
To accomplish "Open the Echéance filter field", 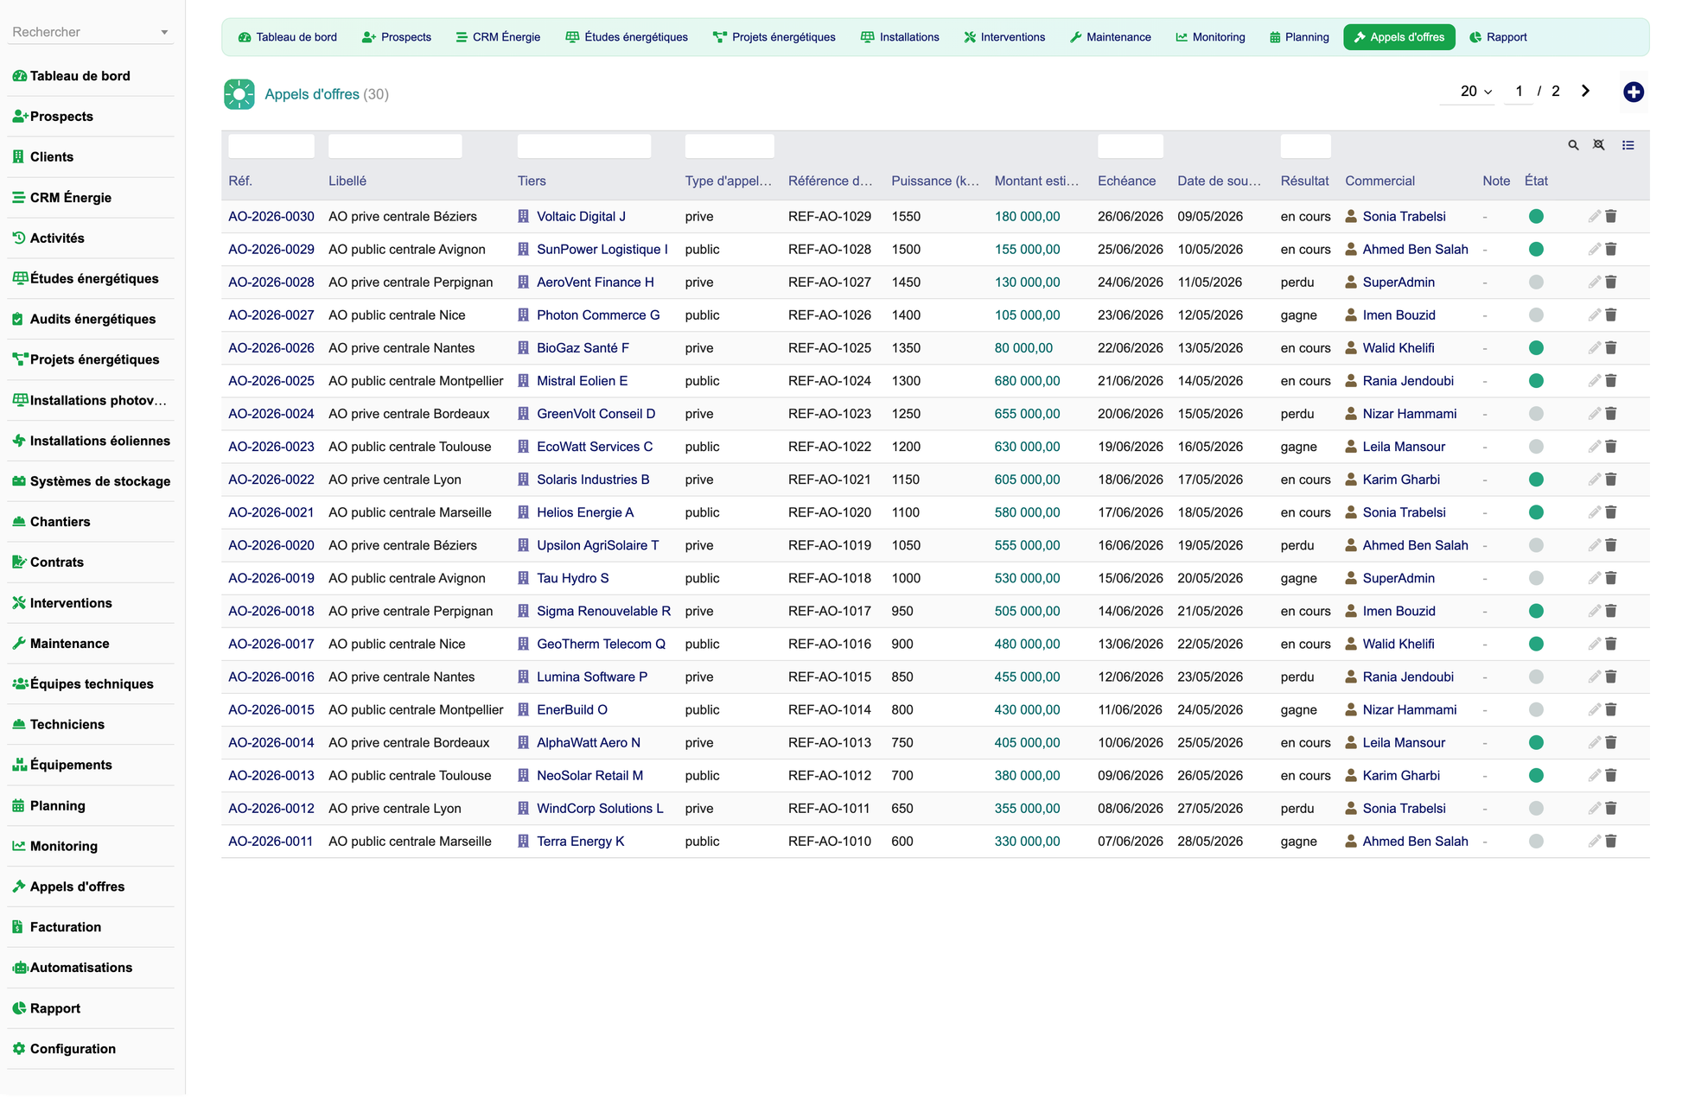I will [x=1130, y=146].
